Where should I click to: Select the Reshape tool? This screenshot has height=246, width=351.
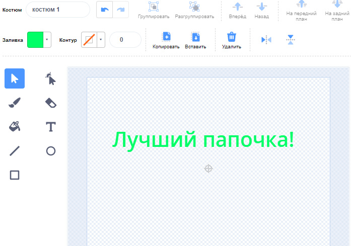click(x=50, y=78)
